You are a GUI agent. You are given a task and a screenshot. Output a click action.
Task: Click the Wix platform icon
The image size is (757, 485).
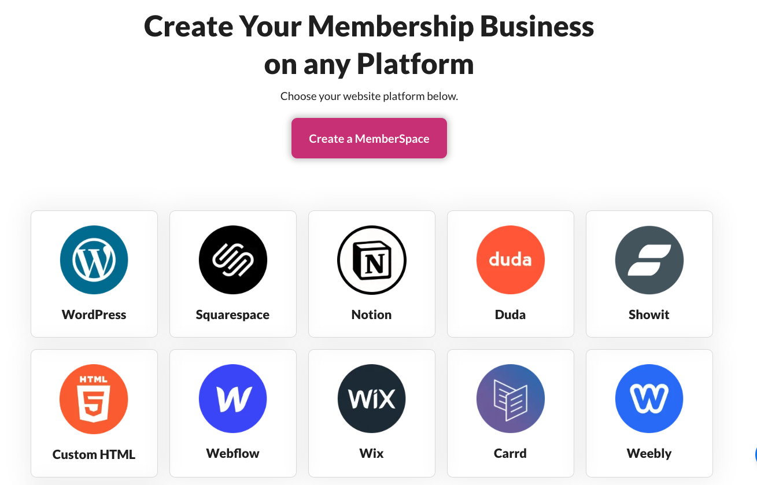371,399
